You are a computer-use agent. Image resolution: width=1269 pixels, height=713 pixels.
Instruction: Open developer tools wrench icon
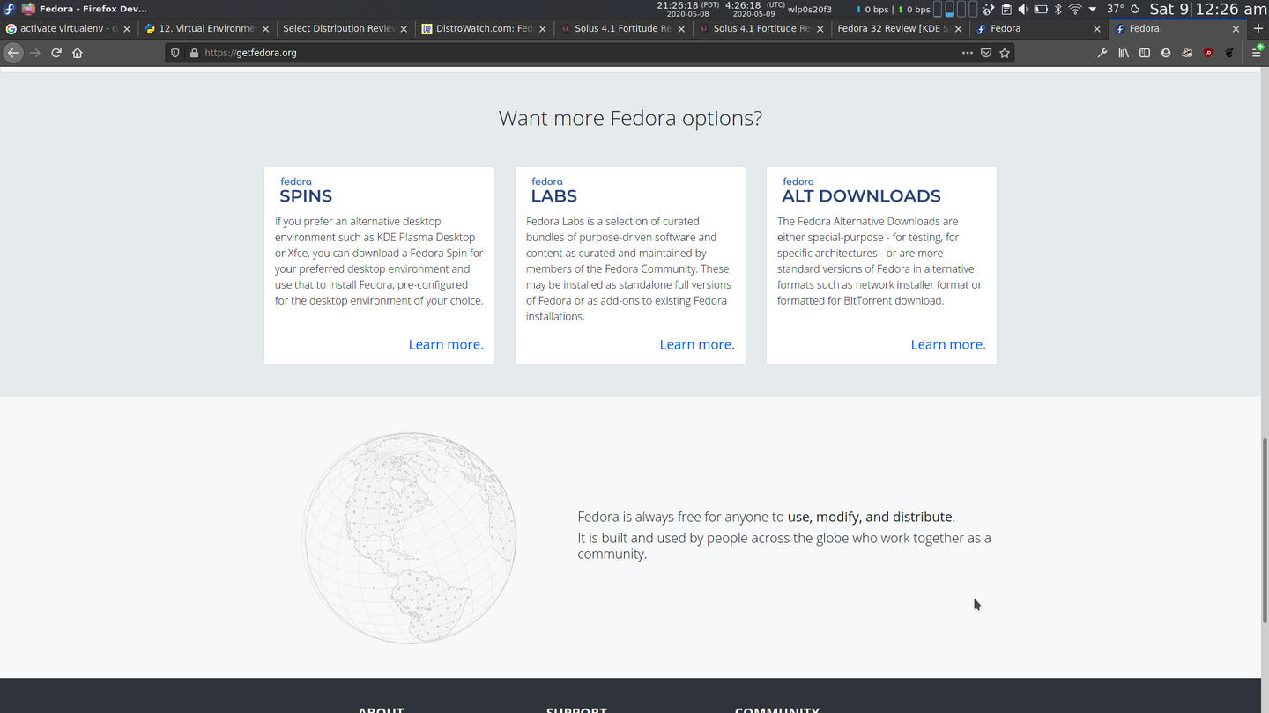click(1102, 53)
